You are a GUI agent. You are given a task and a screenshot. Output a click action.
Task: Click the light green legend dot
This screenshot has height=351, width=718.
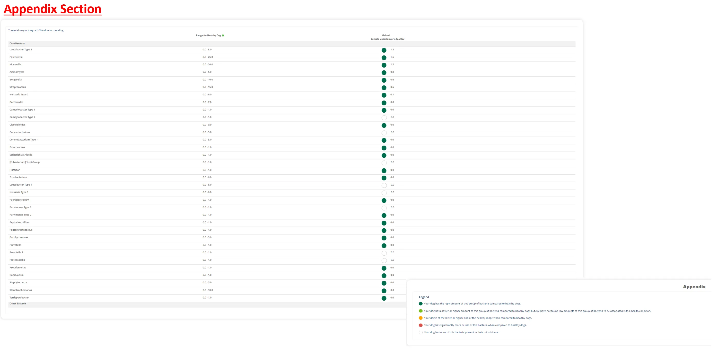coord(421,311)
